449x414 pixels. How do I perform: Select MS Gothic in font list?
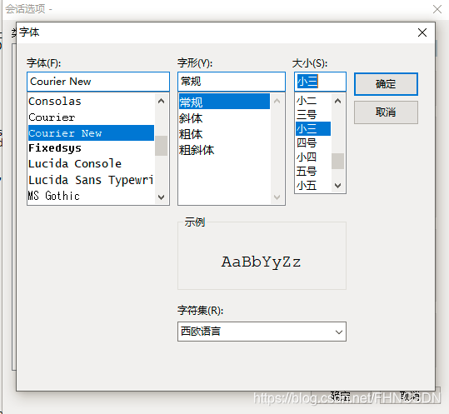[x=91, y=196]
